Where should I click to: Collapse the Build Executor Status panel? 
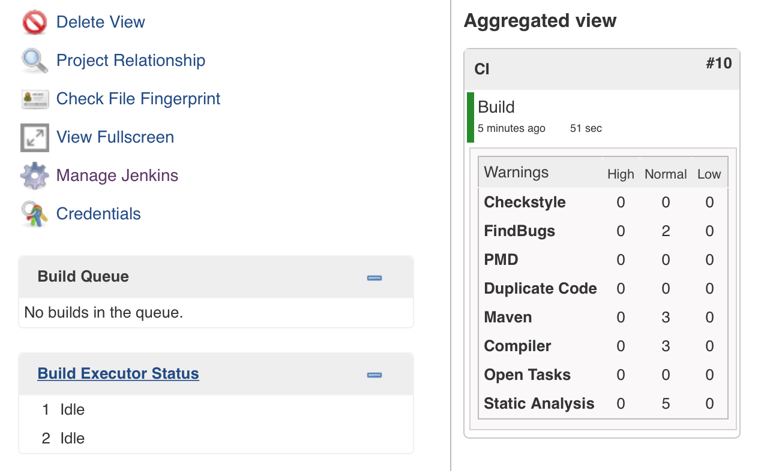click(x=374, y=375)
